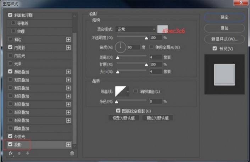Click the 角度 value field showing 90
The width and height of the screenshot is (250, 162).
pos(134,47)
